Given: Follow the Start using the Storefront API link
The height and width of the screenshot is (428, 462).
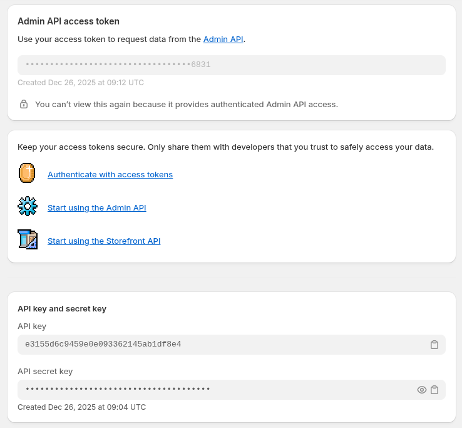Looking at the screenshot, I should [104, 241].
